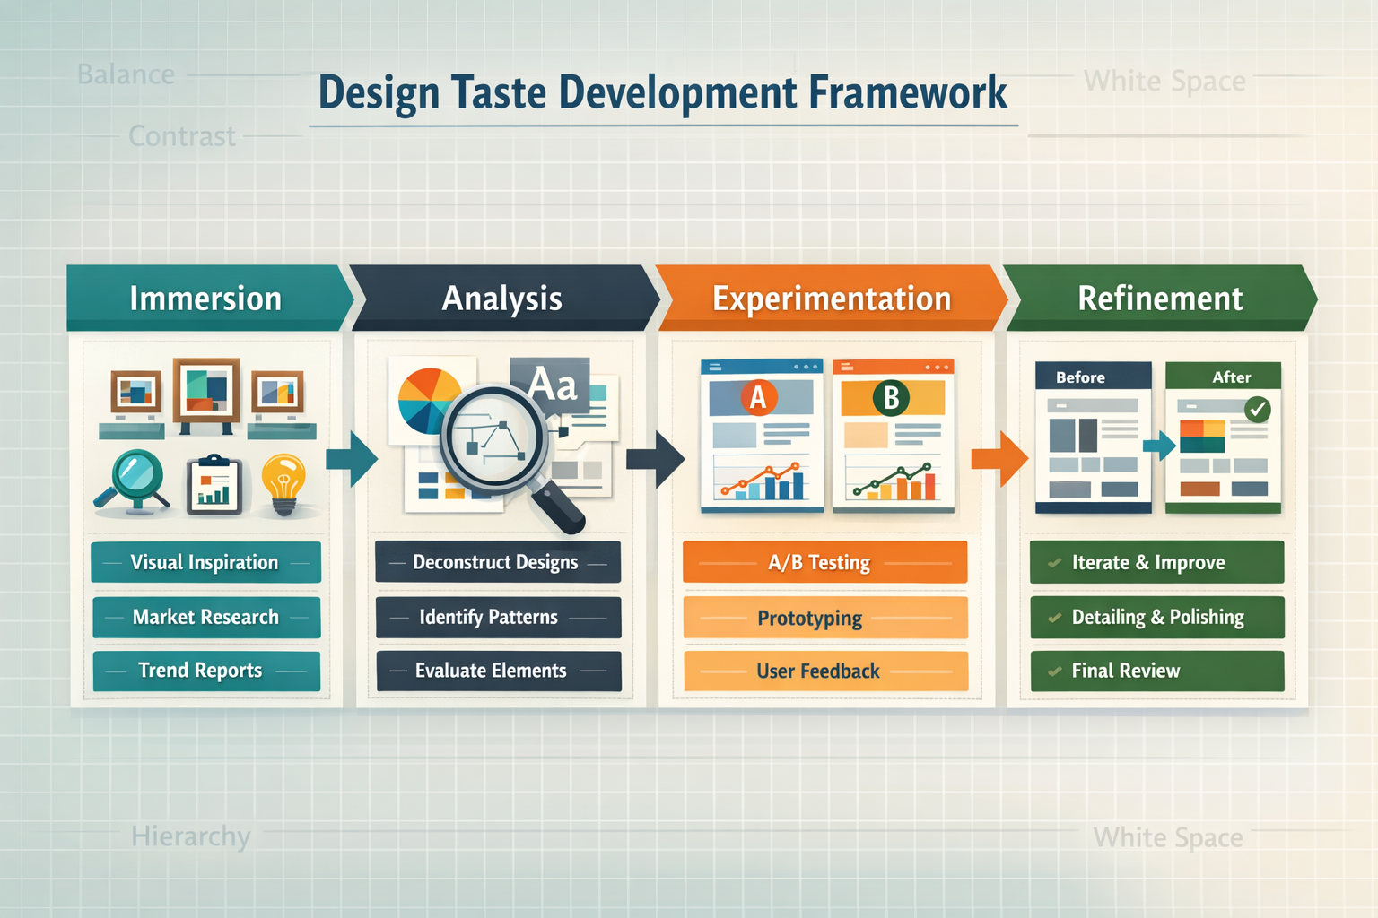The width and height of the screenshot is (1378, 918).
Task: Switch to the Immersion stage header
Action: click(x=205, y=299)
